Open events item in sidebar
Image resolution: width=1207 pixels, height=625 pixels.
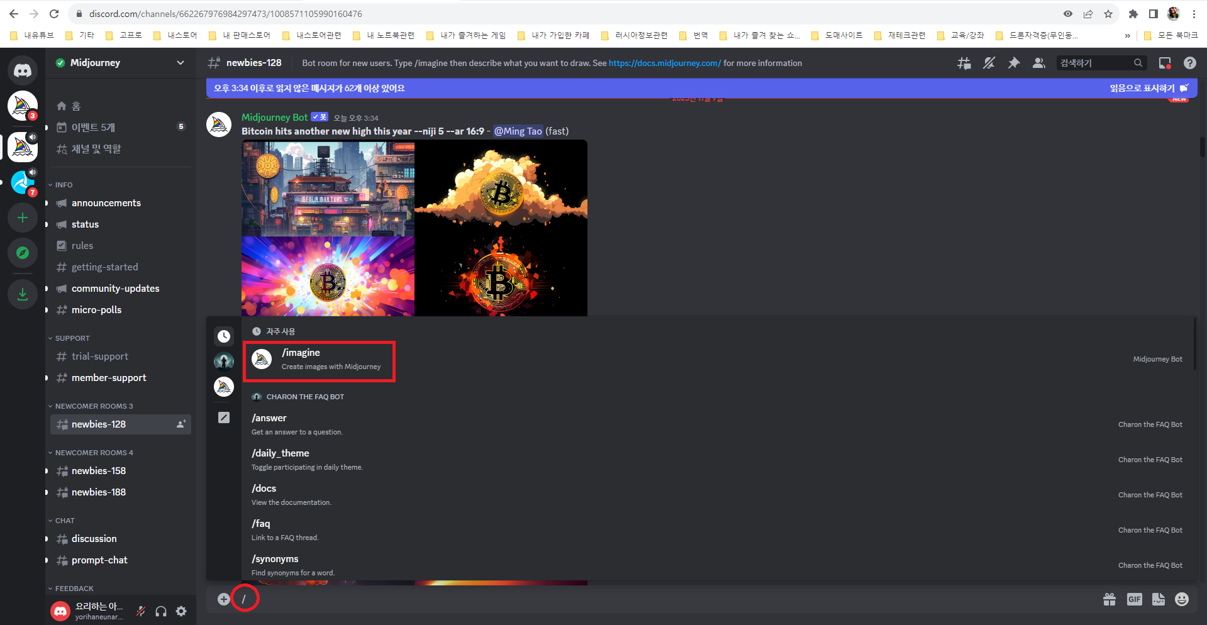(x=121, y=128)
